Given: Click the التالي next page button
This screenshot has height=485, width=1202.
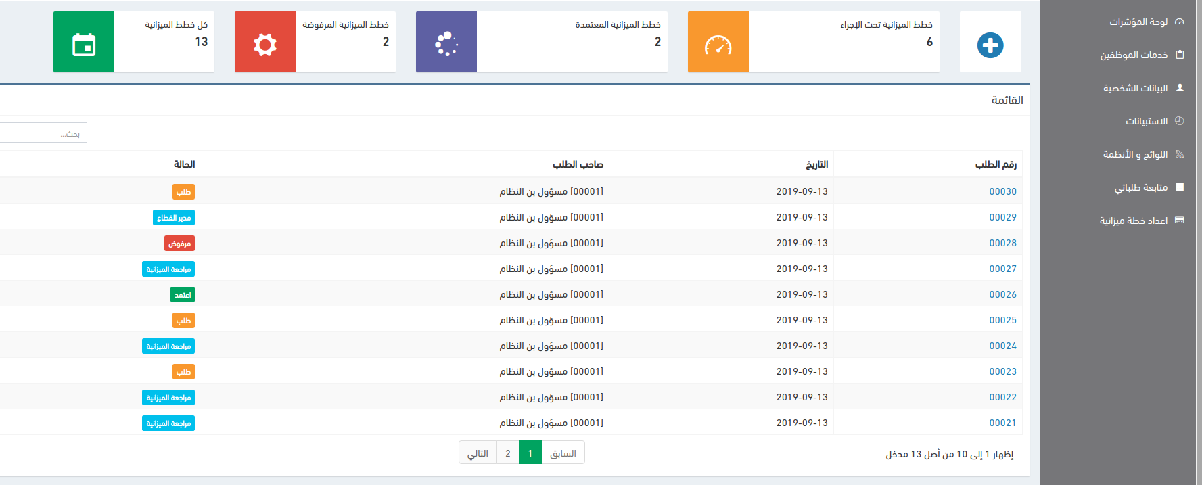Looking at the screenshot, I should (478, 453).
